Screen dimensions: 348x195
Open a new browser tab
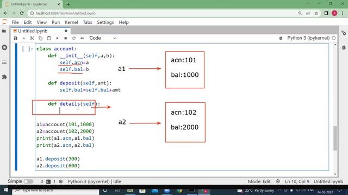[68, 4]
